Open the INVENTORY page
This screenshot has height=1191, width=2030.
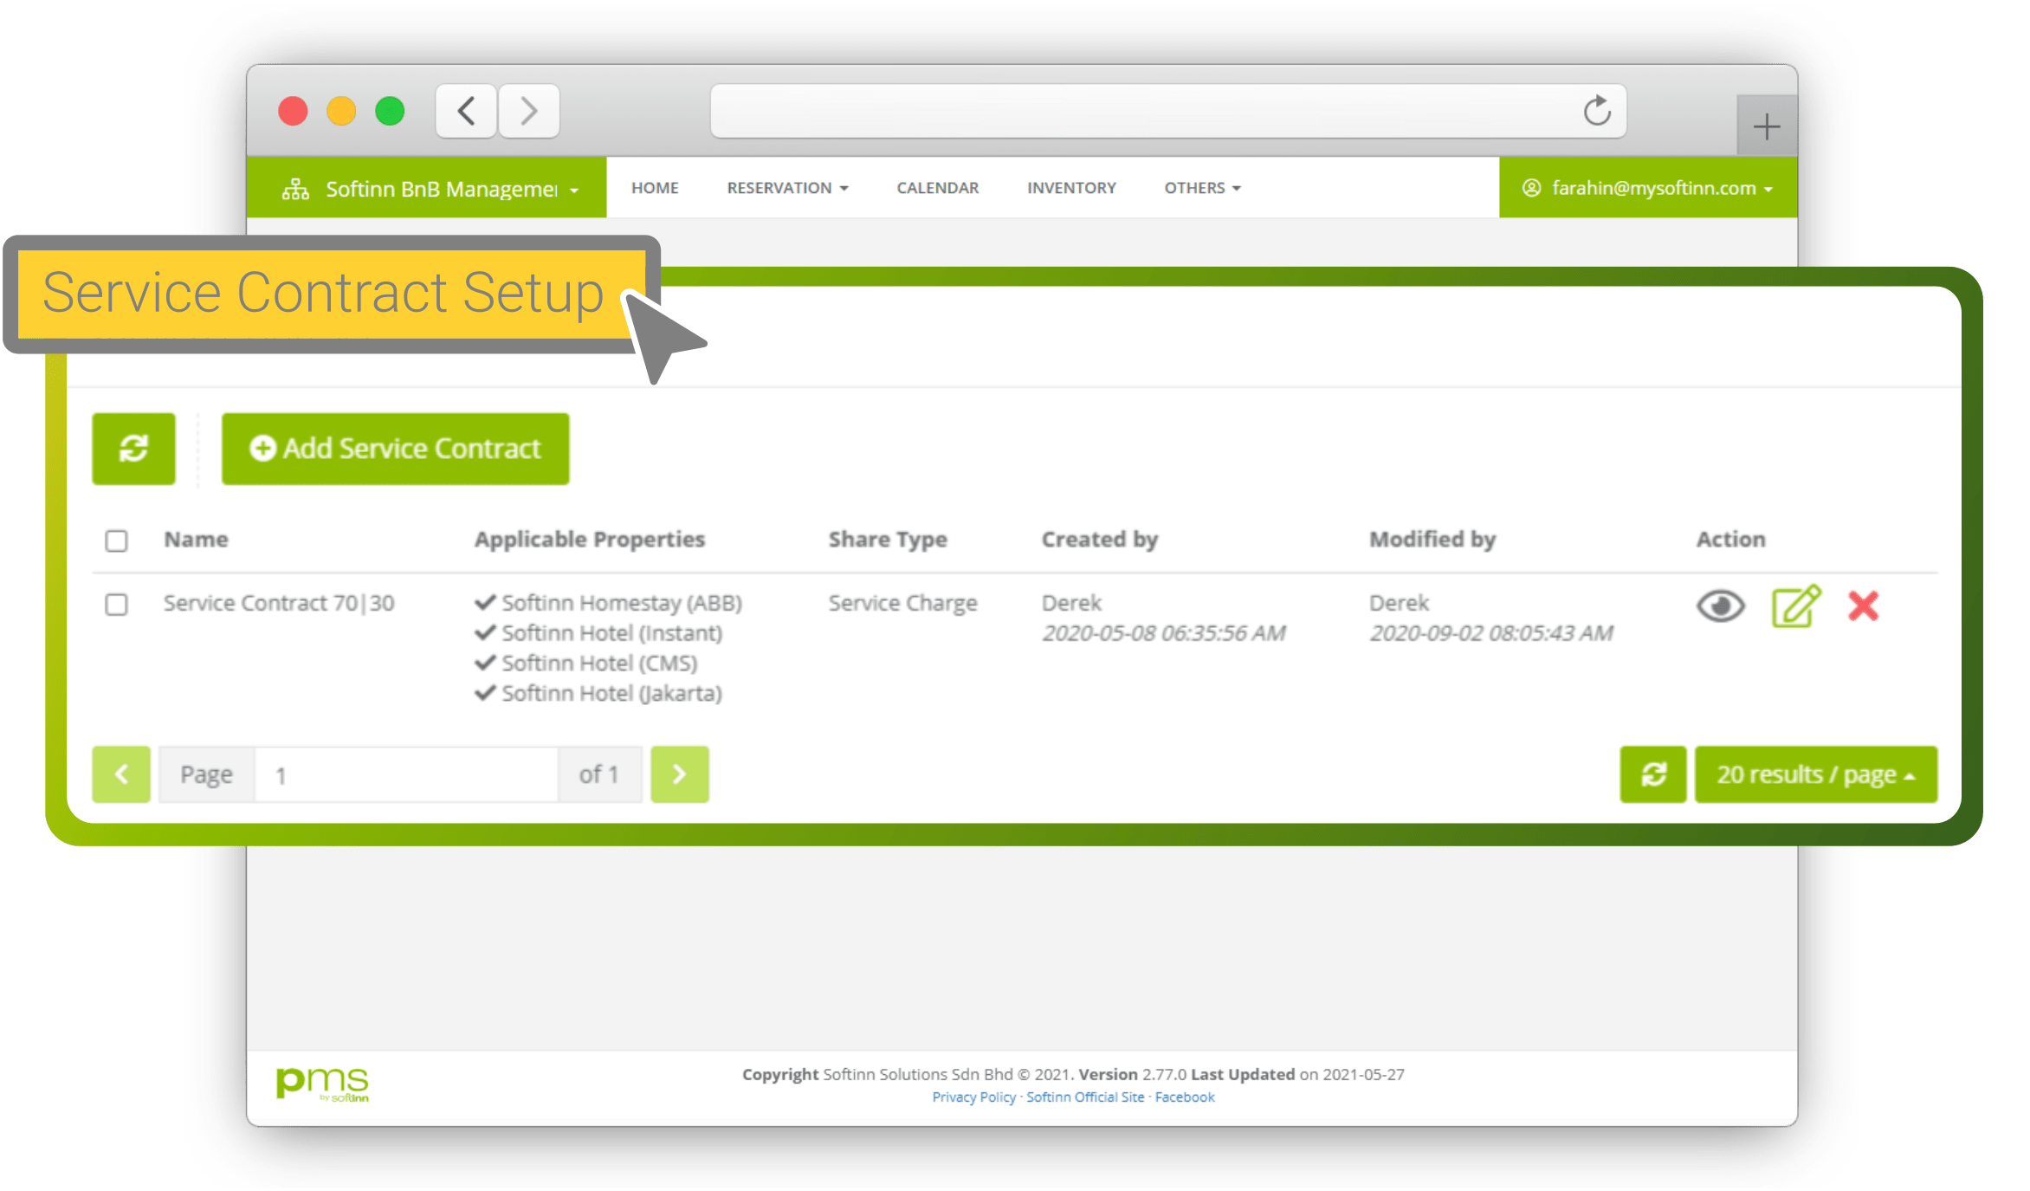(x=1071, y=188)
